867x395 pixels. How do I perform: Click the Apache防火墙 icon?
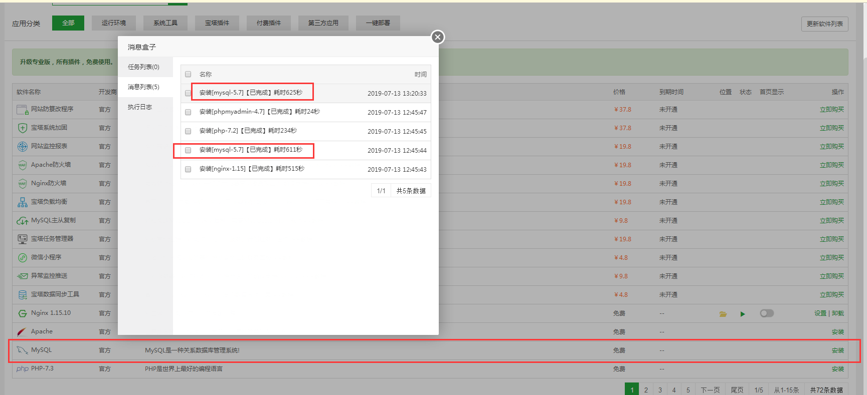coord(23,165)
